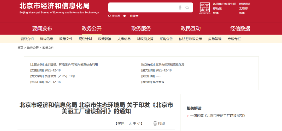This screenshot has height=131, width=282.
Task: Open the 首都之窗 Beijing-China logo
Action: [x=204, y=9]
